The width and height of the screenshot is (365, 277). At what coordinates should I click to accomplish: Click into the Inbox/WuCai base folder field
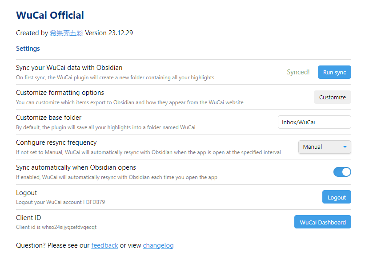click(x=314, y=122)
